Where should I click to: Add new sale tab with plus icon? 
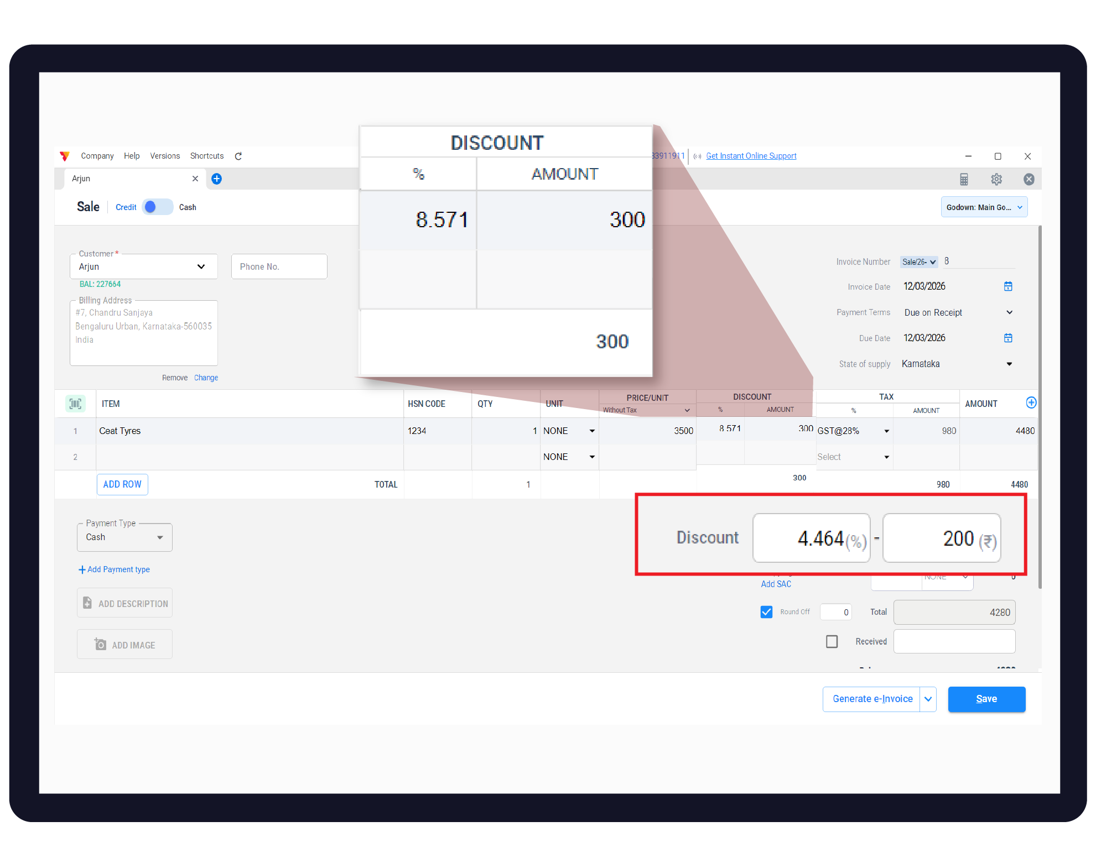coord(217,179)
